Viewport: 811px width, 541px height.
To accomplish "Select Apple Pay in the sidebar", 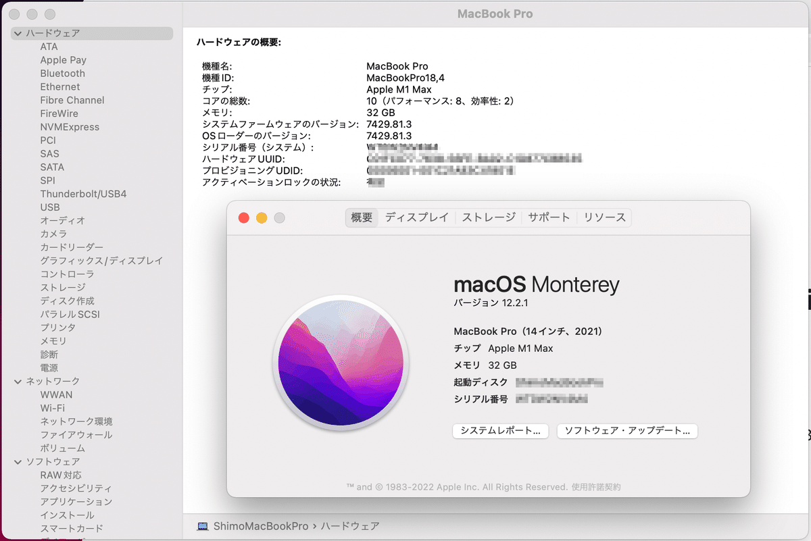I will pos(63,60).
